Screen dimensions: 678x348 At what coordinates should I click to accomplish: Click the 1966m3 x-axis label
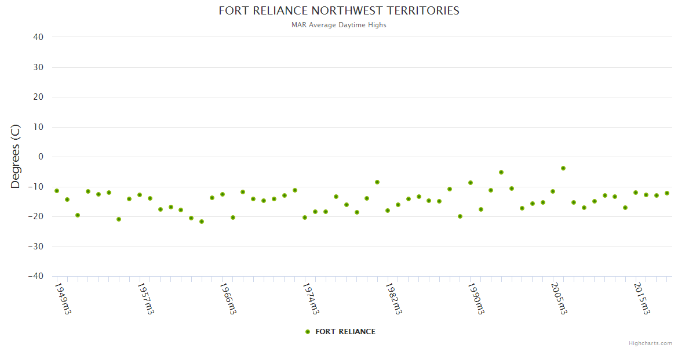pos(228,298)
